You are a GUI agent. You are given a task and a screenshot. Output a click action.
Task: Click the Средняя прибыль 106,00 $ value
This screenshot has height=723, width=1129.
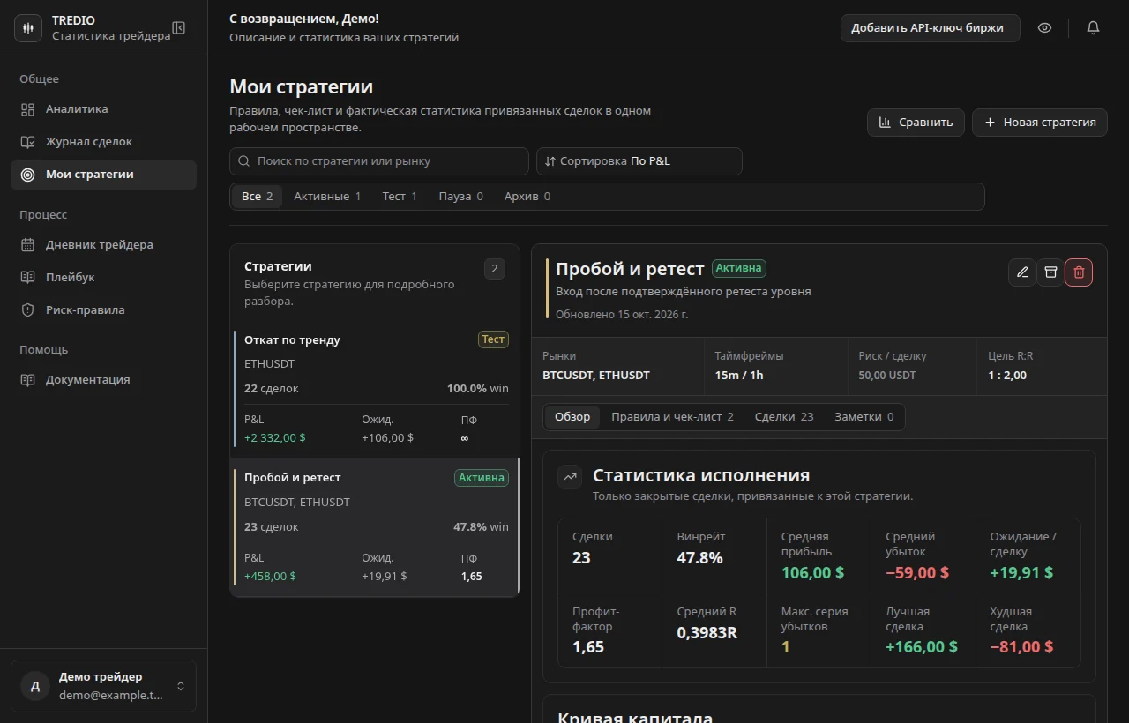pos(812,573)
